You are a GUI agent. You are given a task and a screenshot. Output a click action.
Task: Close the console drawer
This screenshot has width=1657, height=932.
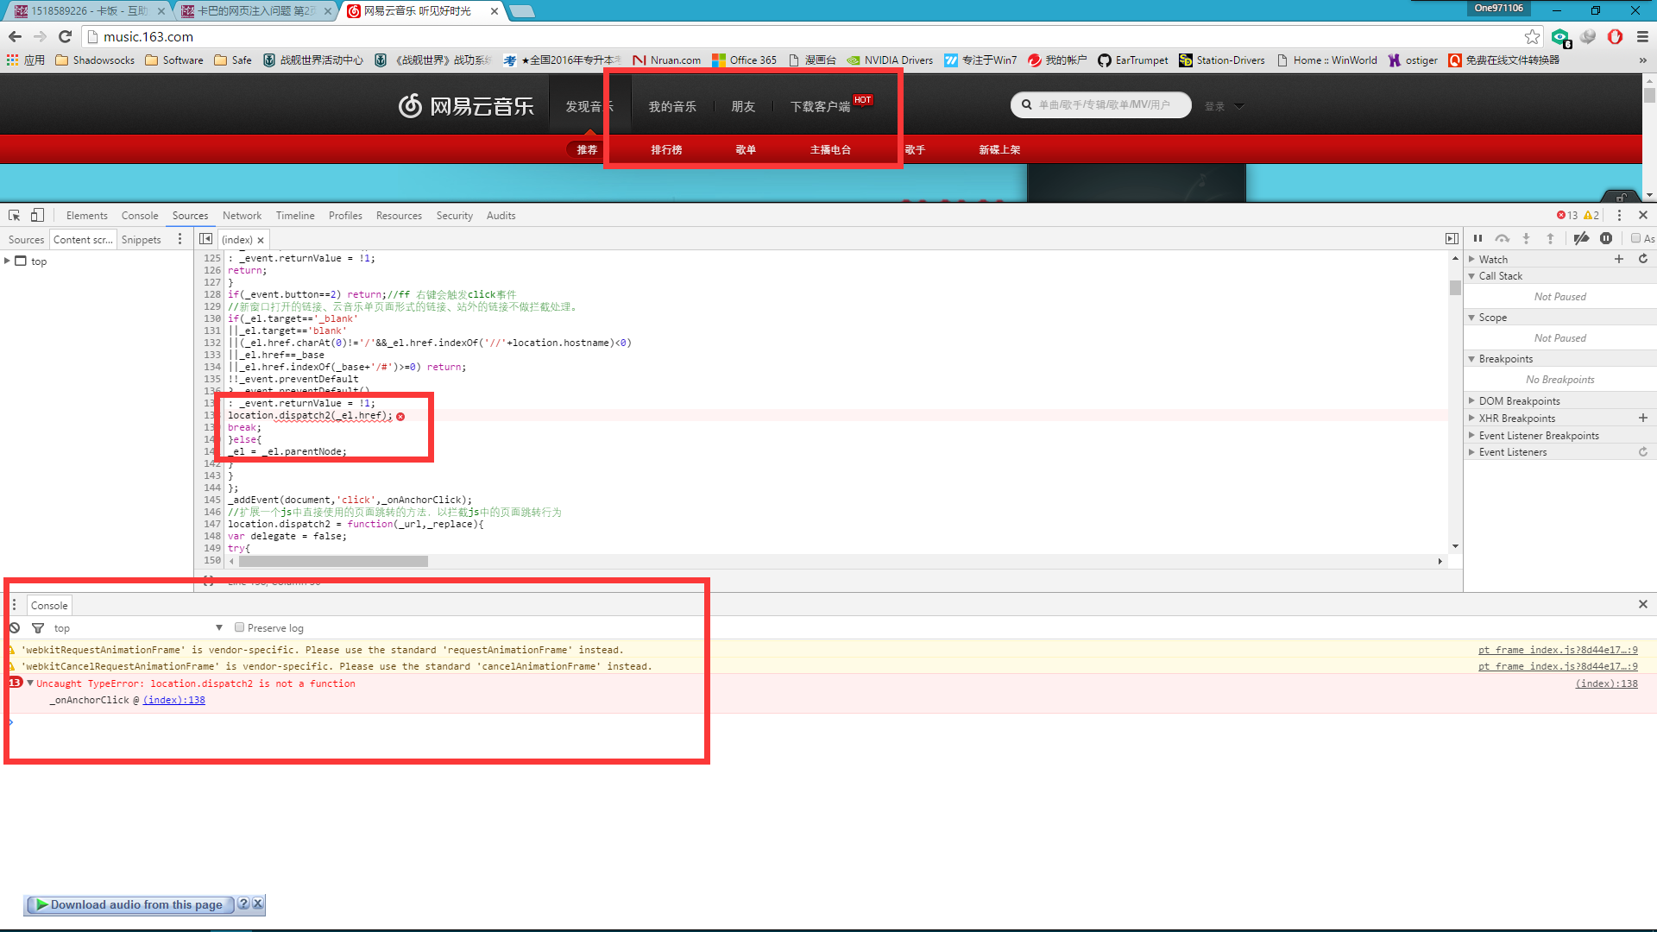[x=1643, y=605]
